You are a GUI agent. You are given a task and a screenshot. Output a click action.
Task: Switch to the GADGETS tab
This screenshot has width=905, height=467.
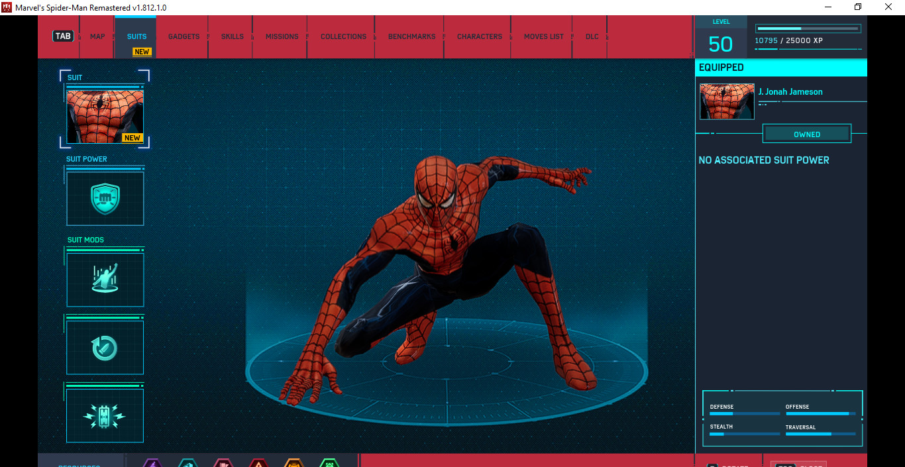184,36
